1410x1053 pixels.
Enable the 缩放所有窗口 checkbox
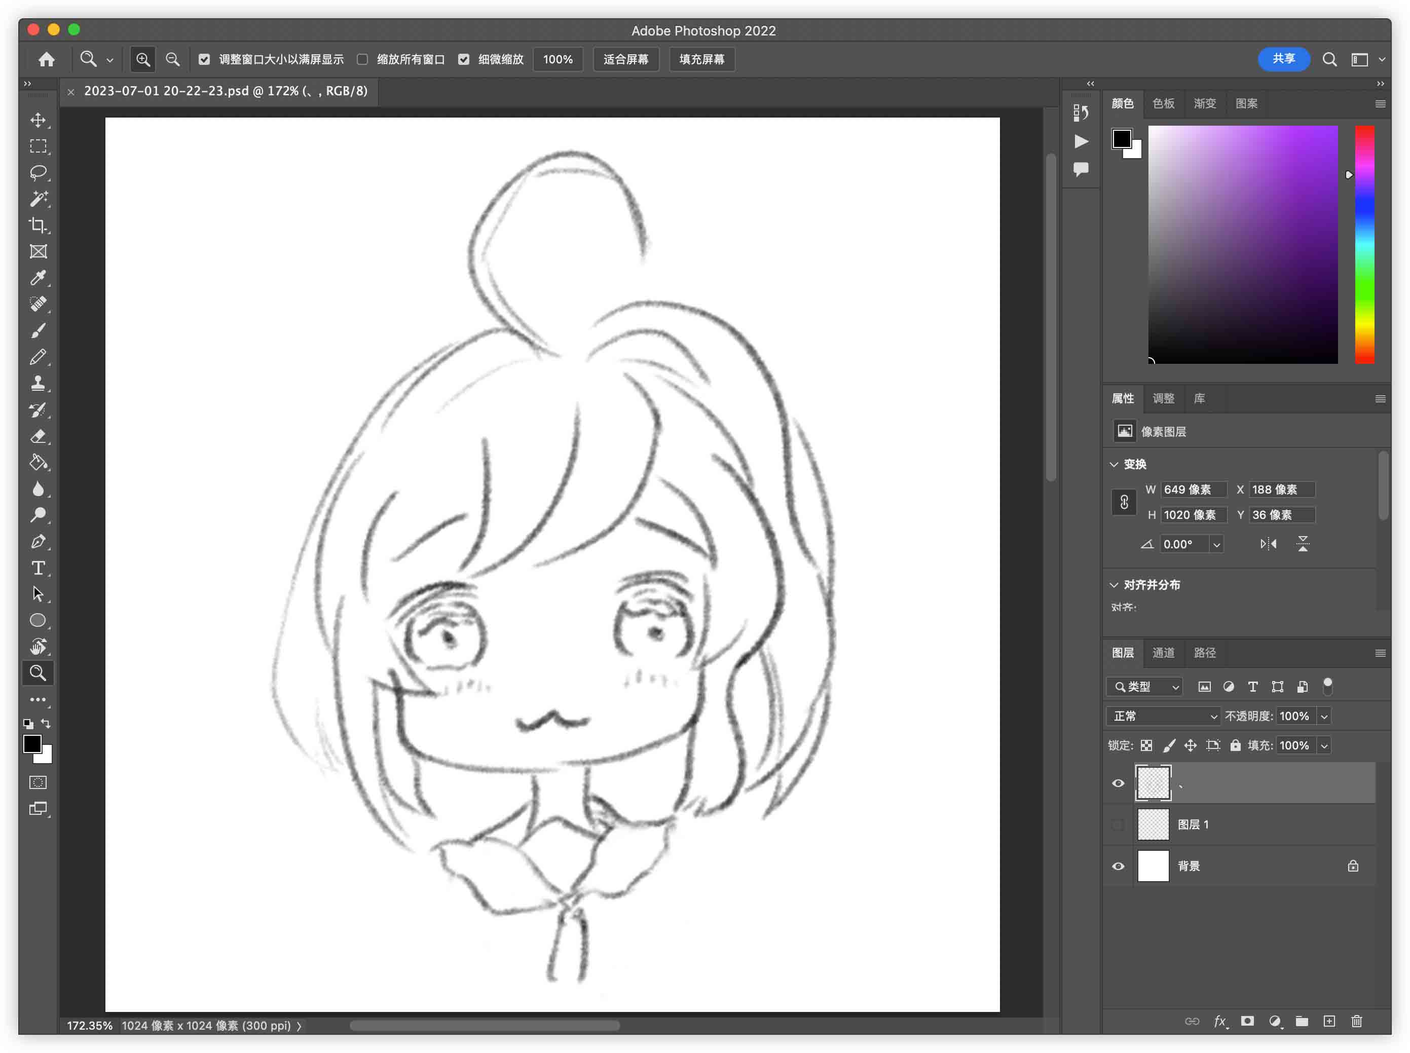tap(363, 59)
